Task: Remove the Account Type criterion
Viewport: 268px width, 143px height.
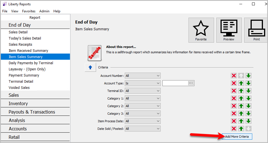Action: coord(234,83)
